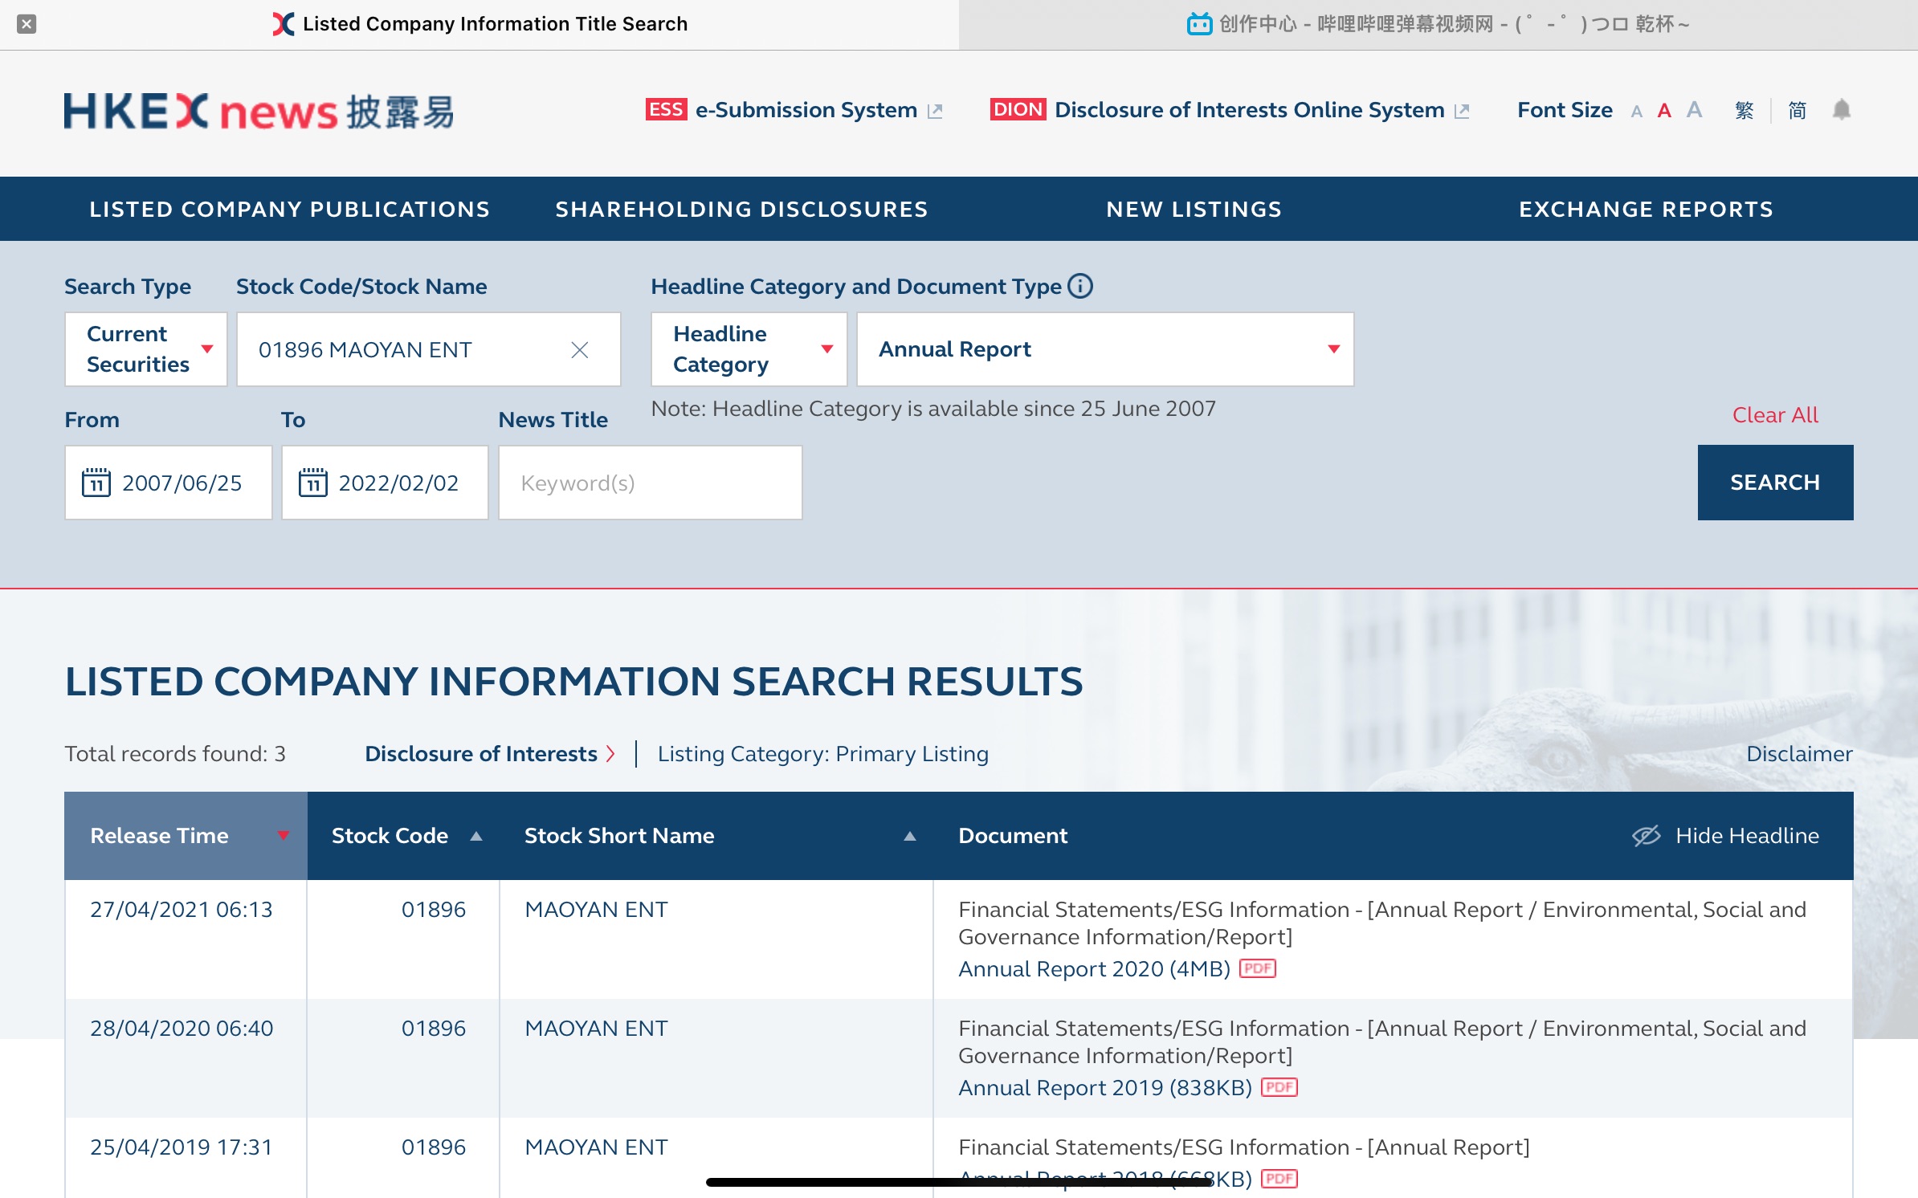Click stock code 01896 in 2020 row

pos(434,1029)
